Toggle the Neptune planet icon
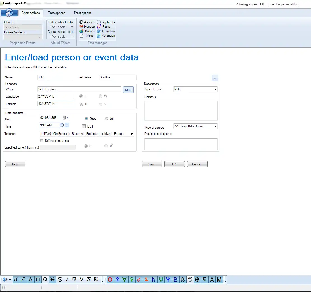The height and width of the screenshot is (292, 311). point(168,279)
